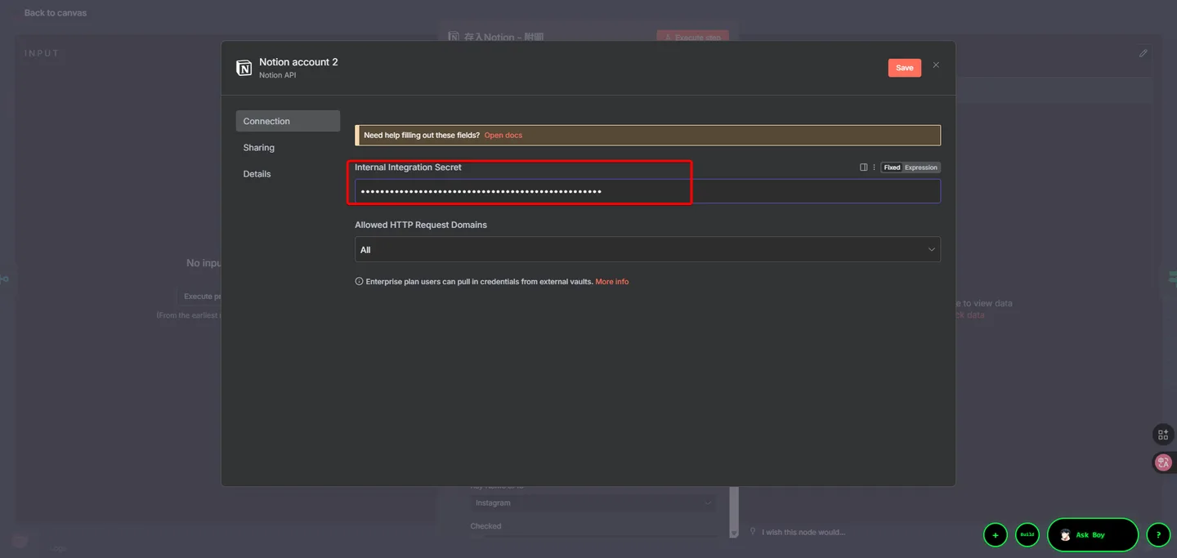Open Allowed HTTP Request Domains dropdown
Viewport: 1177px width, 558px height.
647,249
